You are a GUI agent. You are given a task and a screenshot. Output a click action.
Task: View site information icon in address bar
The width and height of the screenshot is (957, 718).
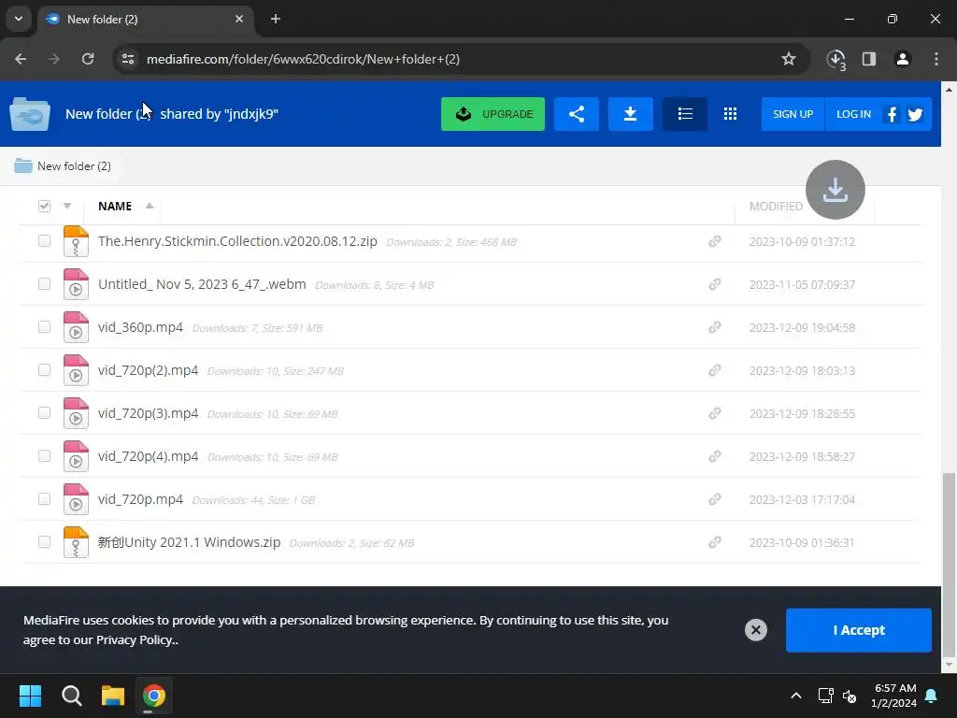[128, 59]
